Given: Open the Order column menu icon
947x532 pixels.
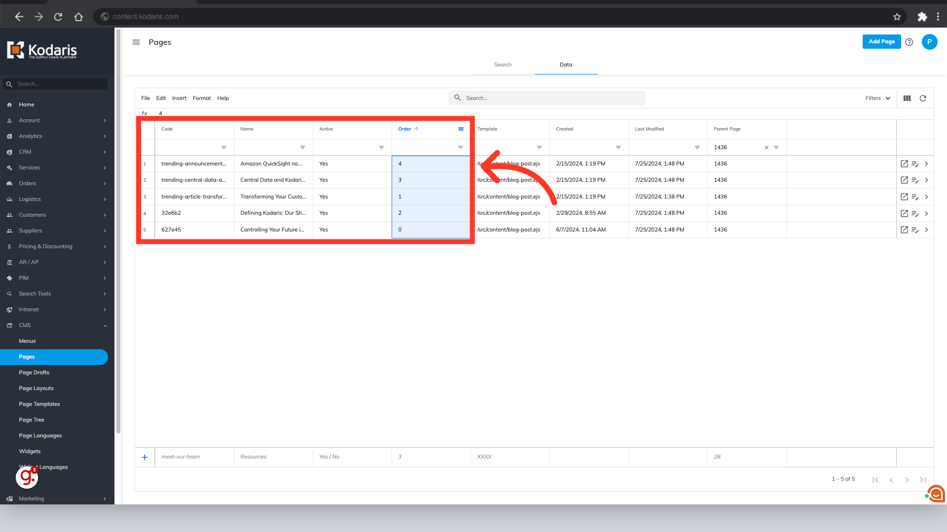Looking at the screenshot, I should pos(461,129).
